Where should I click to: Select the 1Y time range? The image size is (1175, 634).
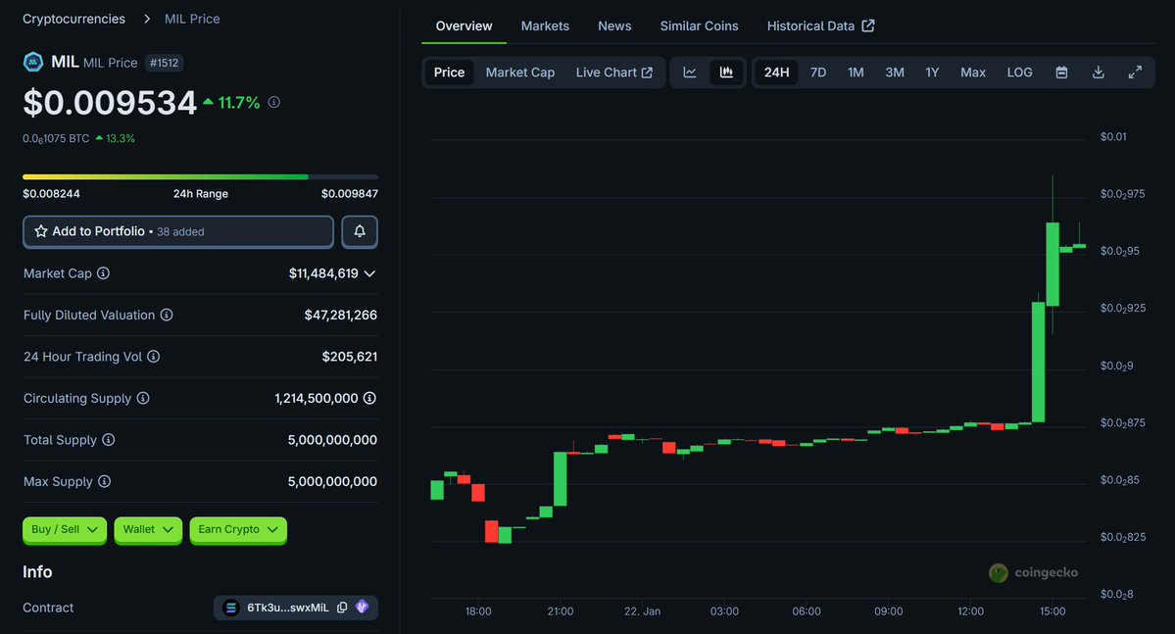coord(932,73)
